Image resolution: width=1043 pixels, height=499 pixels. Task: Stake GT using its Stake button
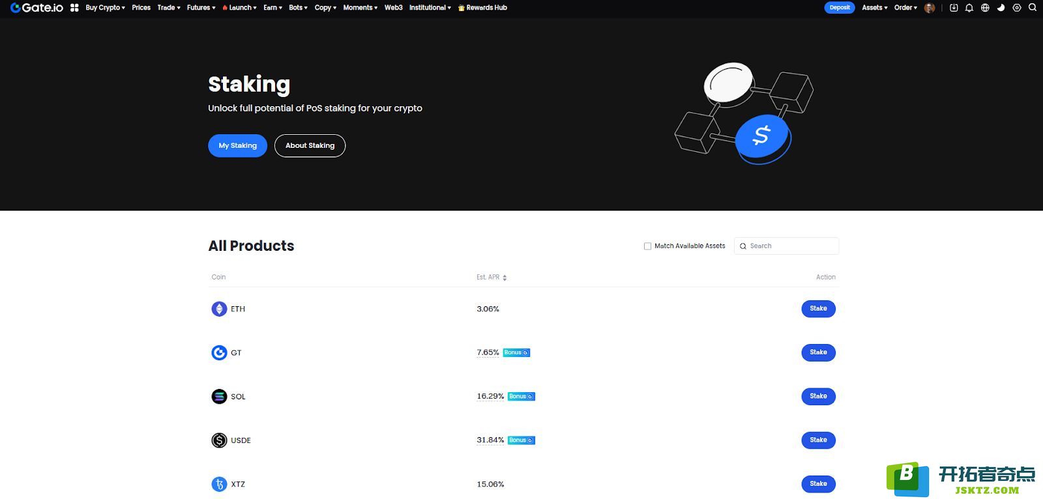point(818,352)
